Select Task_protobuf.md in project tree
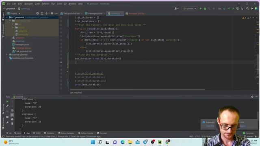Screen dimensions: 260x146 pyautogui.click(x=23, y=52)
